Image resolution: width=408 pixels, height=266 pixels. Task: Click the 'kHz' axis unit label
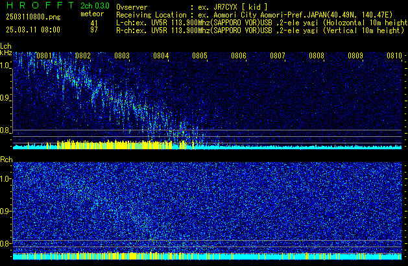[x=6, y=53]
